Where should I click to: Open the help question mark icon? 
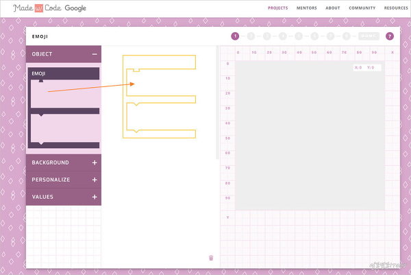click(390, 36)
